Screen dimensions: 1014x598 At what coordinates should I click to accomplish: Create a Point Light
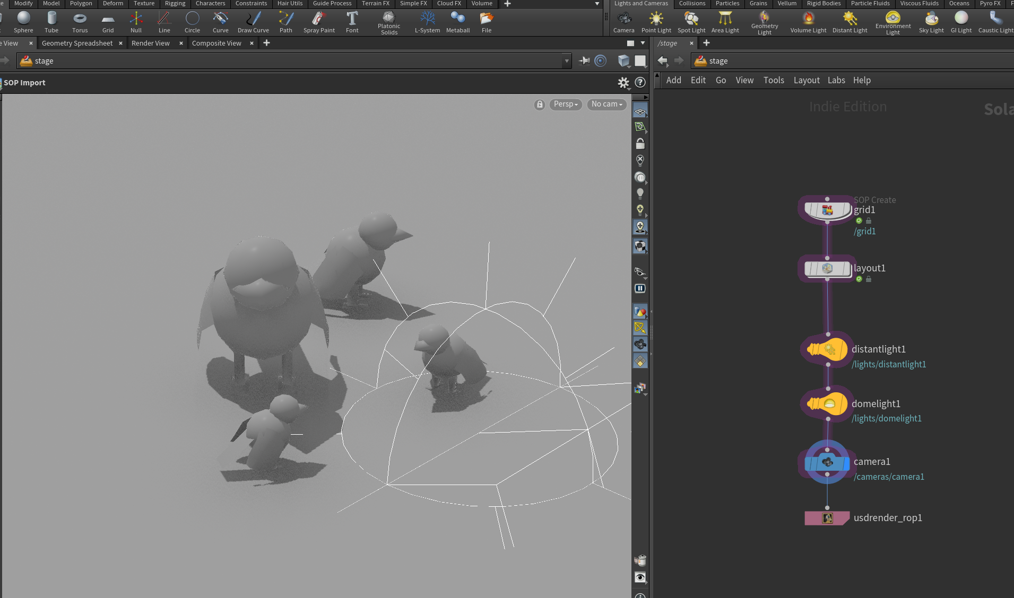pyautogui.click(x=656, y=22)
